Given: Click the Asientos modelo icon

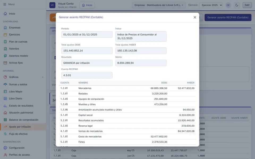Looking at the screenshot, I should tap(5, 56).
